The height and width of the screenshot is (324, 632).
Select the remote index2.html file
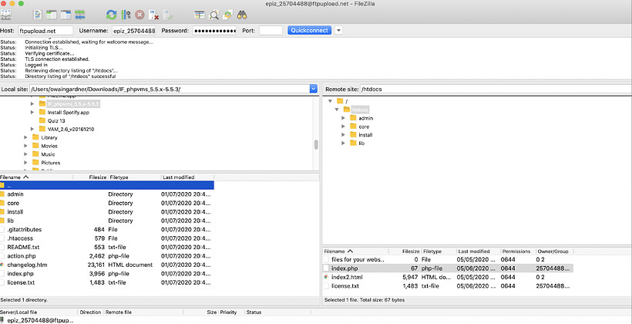point(448,277)
